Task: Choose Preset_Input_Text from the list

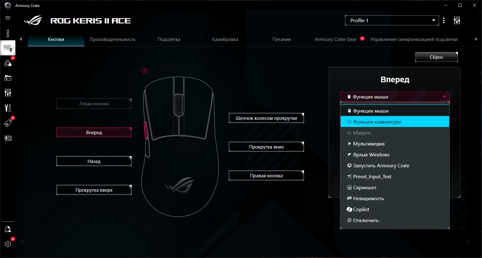Action: (x=395, y=177)
